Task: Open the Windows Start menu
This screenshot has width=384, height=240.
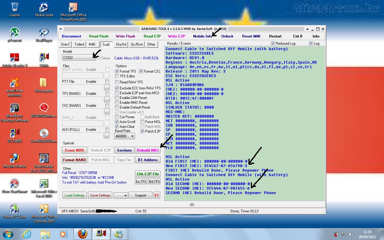Action: coord(8,234)
